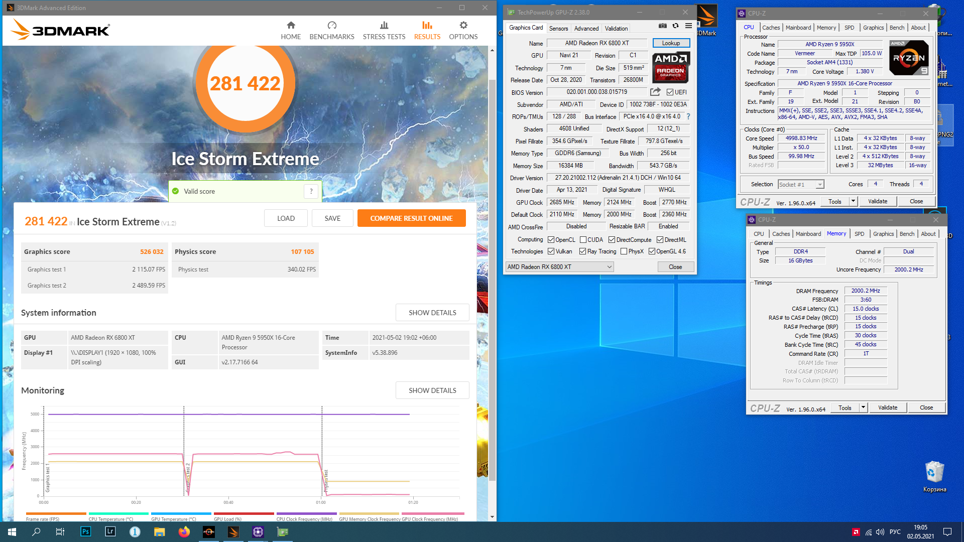Click COMPARE RESULT ONLINE button
Screen dimensions: 964x542
411,218
